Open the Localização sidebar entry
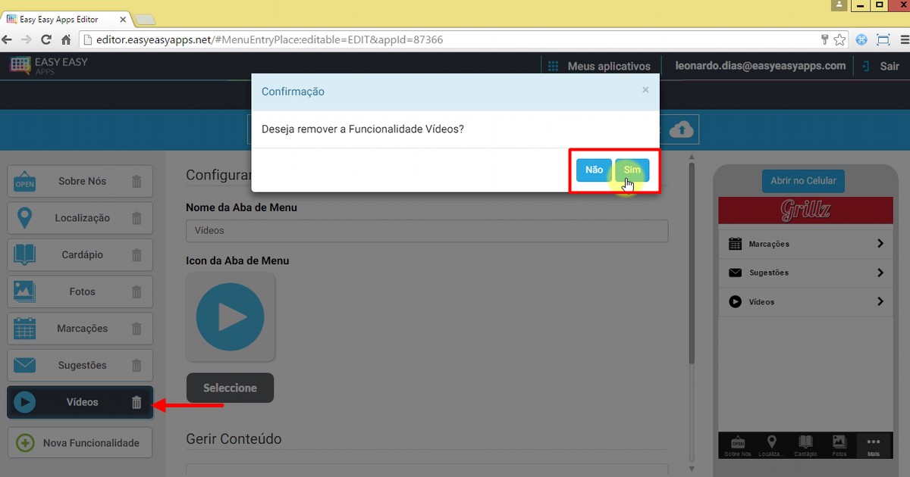910x477 pixels. [80, 218]
